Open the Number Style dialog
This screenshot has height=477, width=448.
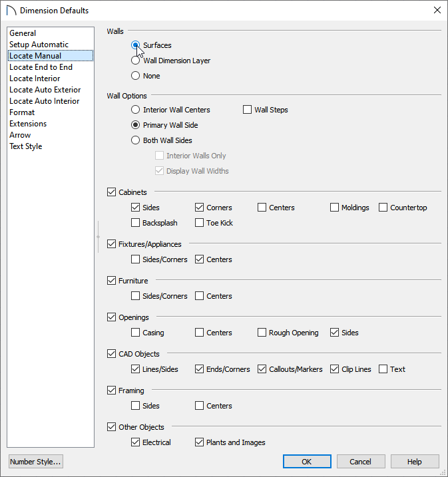click(36, 462)
